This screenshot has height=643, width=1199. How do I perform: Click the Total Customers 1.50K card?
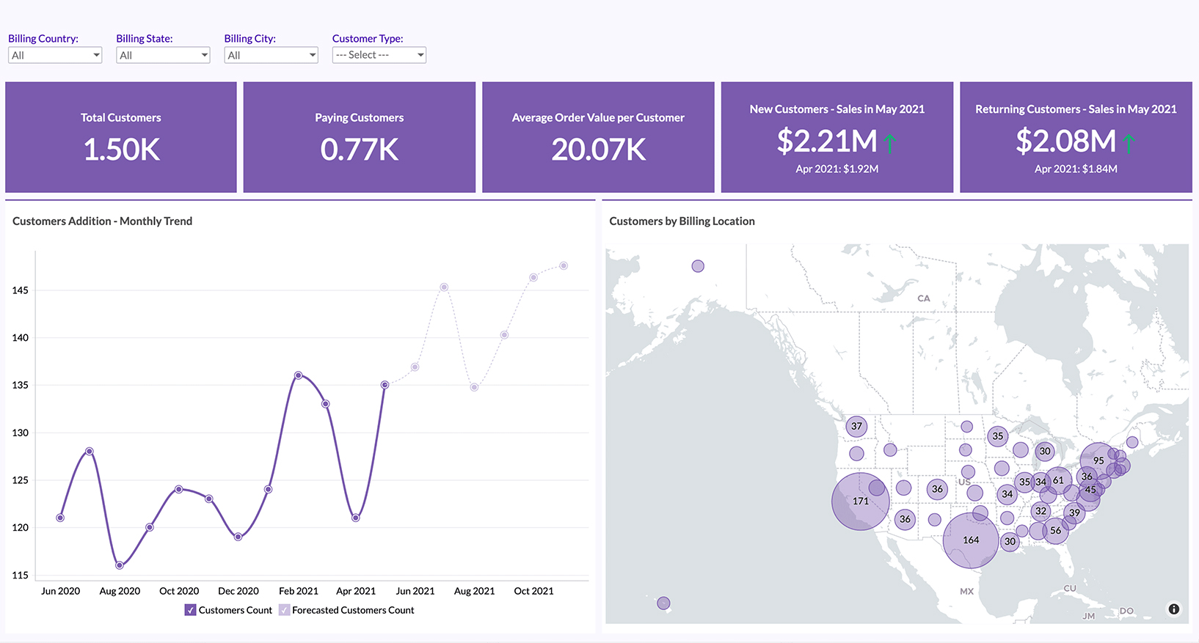(x=121, y=137)
